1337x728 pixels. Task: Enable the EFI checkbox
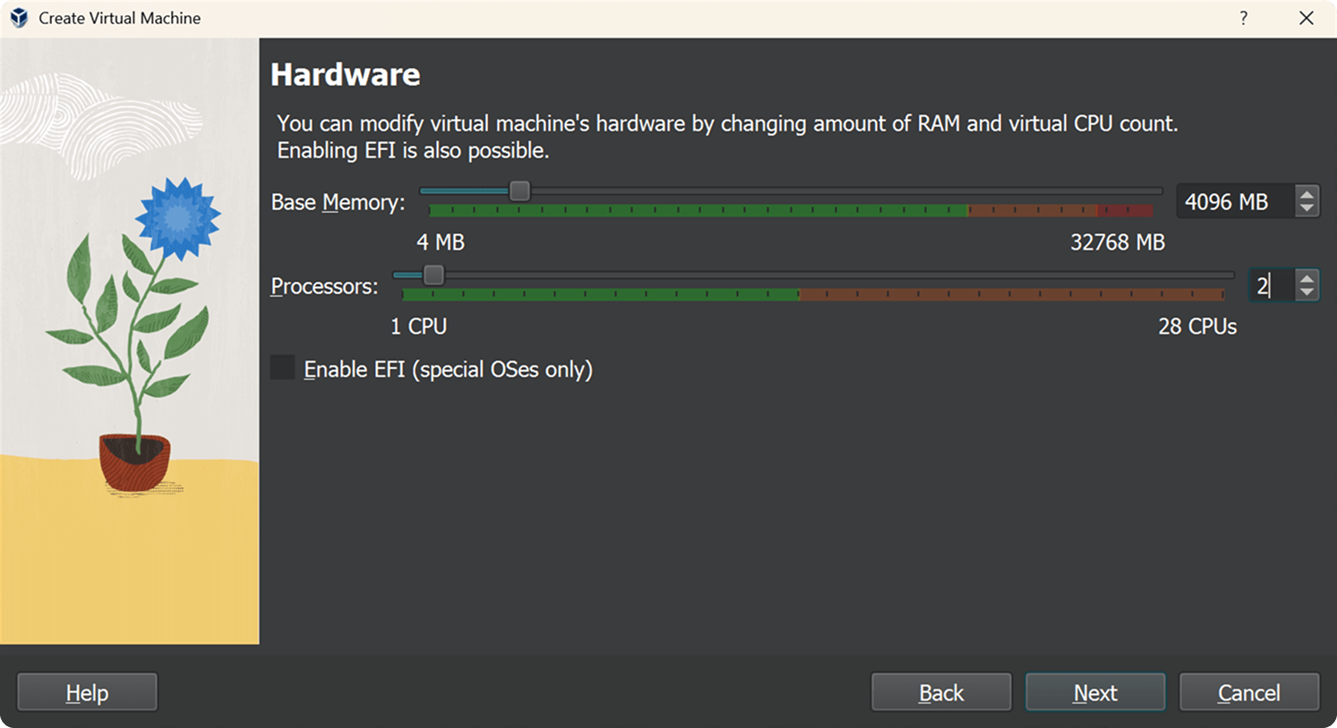283,368
